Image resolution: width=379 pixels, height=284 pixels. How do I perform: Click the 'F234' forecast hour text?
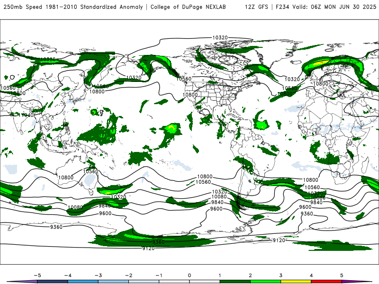click(x=282, y=7)
